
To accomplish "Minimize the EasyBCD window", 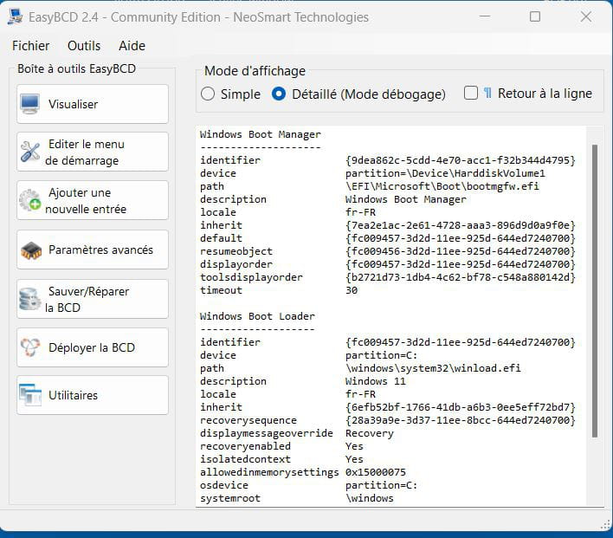I will click(485, 16).
